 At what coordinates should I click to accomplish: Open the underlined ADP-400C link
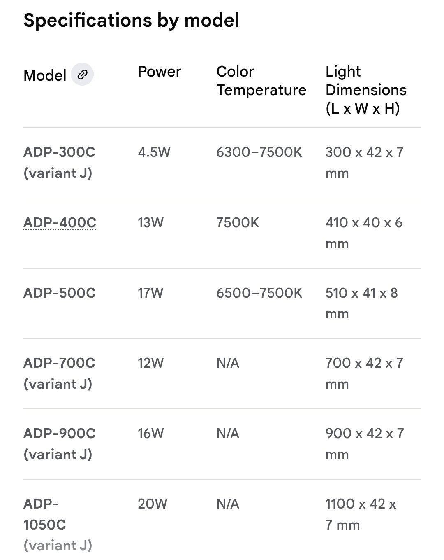[60, 223]
